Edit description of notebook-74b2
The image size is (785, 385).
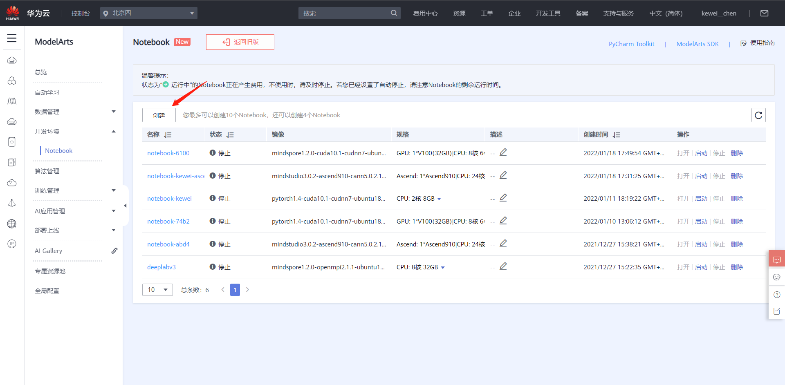(x=503, y=221)
